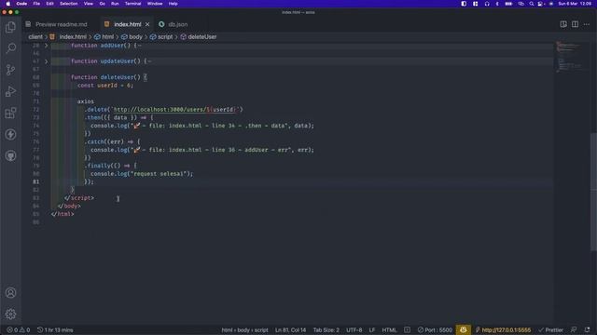Click Ln 81, Col 14 go to line
The height and width of the screenshot is (335, 597).
(290, 330)
